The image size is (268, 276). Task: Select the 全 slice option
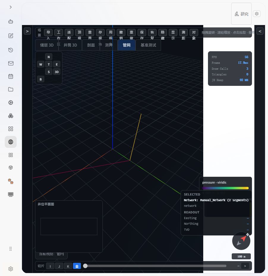[77, 266]
